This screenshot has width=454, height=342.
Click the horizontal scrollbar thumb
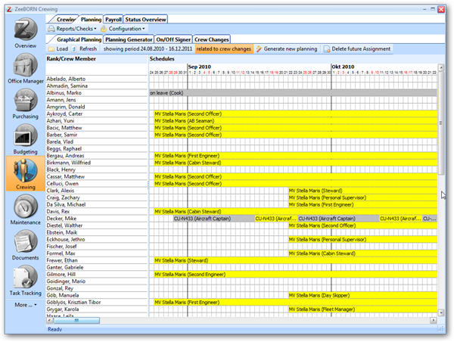click(76, 320)
